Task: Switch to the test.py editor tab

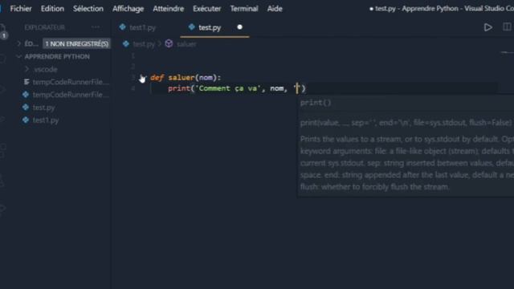Action: pos(209,27)
